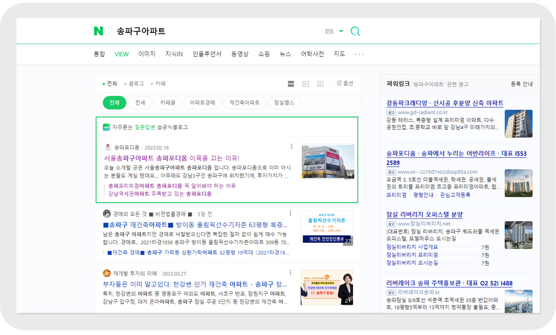Go to the 지도 tab
The image size is (556, 335).
pos(340,54)
